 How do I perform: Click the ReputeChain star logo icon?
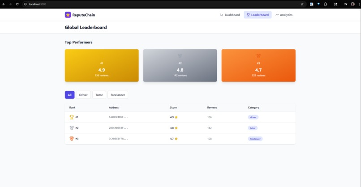68,15
